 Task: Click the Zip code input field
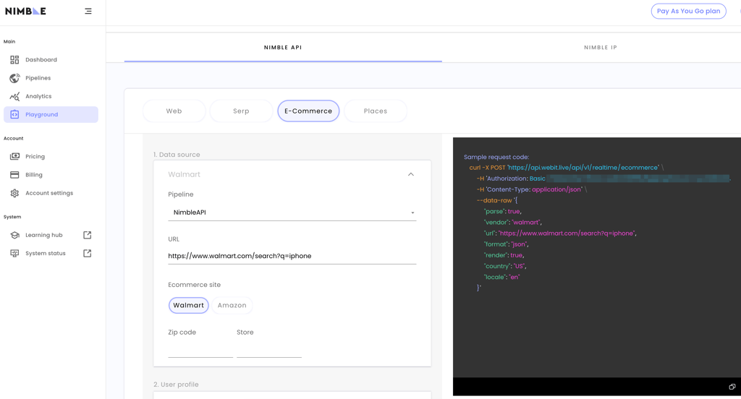[200, 349]
